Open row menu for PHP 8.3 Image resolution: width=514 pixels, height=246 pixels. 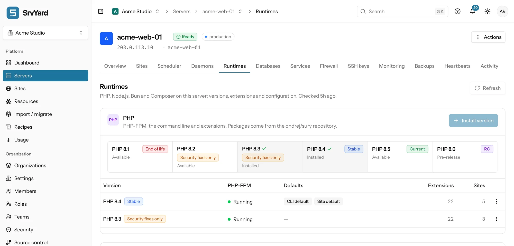pyautogui.click(x=497, y=219)
